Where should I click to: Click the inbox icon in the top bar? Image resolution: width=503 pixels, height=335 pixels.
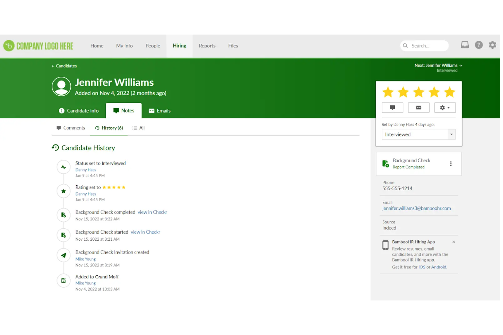pos(465,44)
